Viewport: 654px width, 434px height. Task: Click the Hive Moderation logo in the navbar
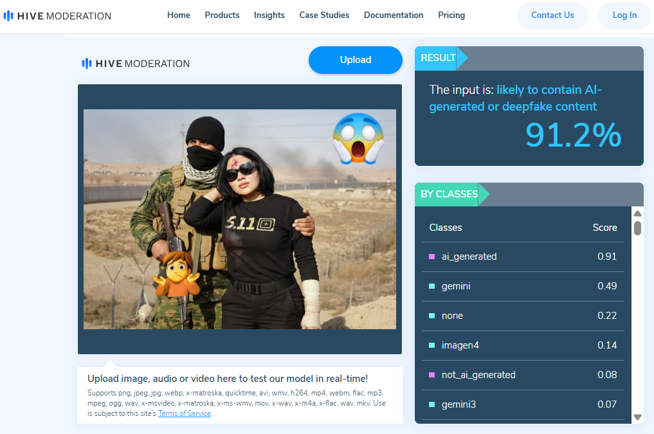(x=57, y=15)
